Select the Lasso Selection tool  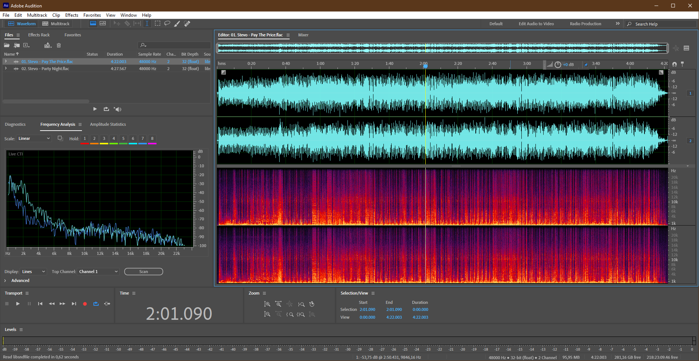167,23
